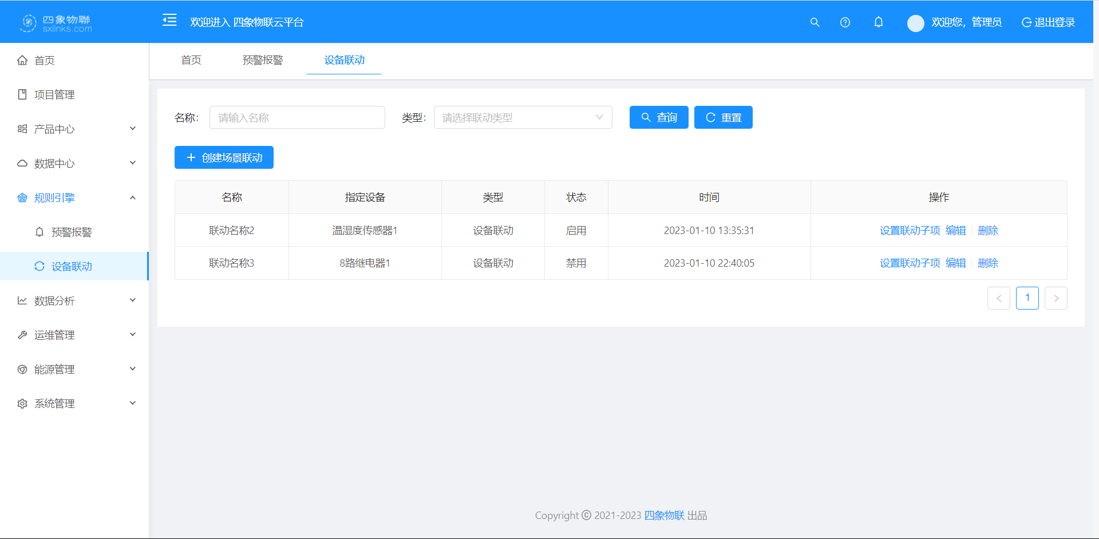
Task: Switch to the 预警报警 tab
Action: 263,60
